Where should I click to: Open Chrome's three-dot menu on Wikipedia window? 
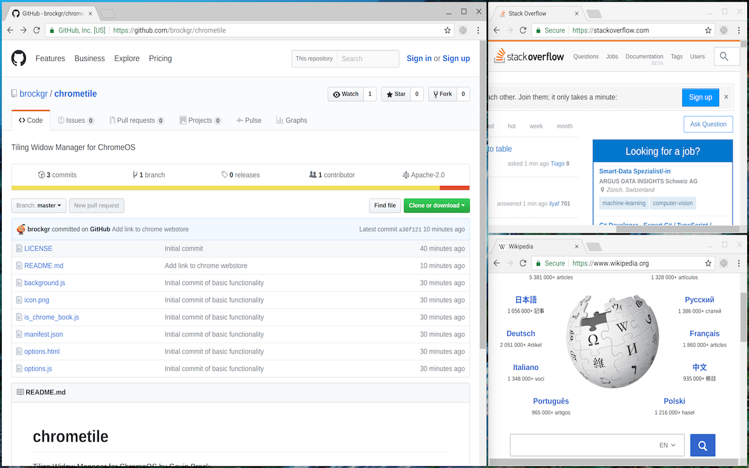[738, 263]
